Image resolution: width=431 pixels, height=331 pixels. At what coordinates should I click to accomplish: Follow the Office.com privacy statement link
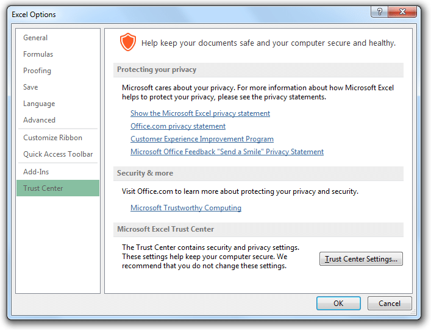pos(178,126)
